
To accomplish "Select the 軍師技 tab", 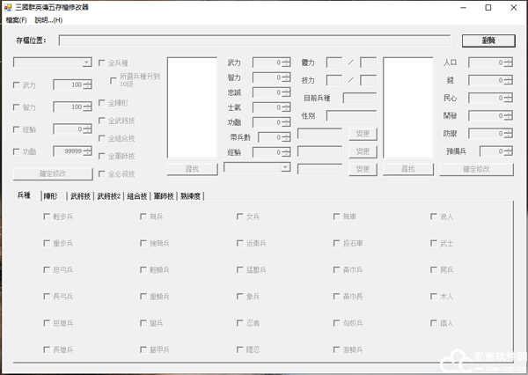I will point(164,195).
